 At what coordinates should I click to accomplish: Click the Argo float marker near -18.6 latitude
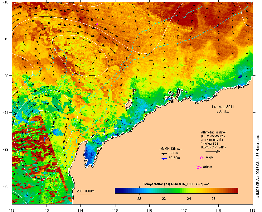(x=97, y=24)
